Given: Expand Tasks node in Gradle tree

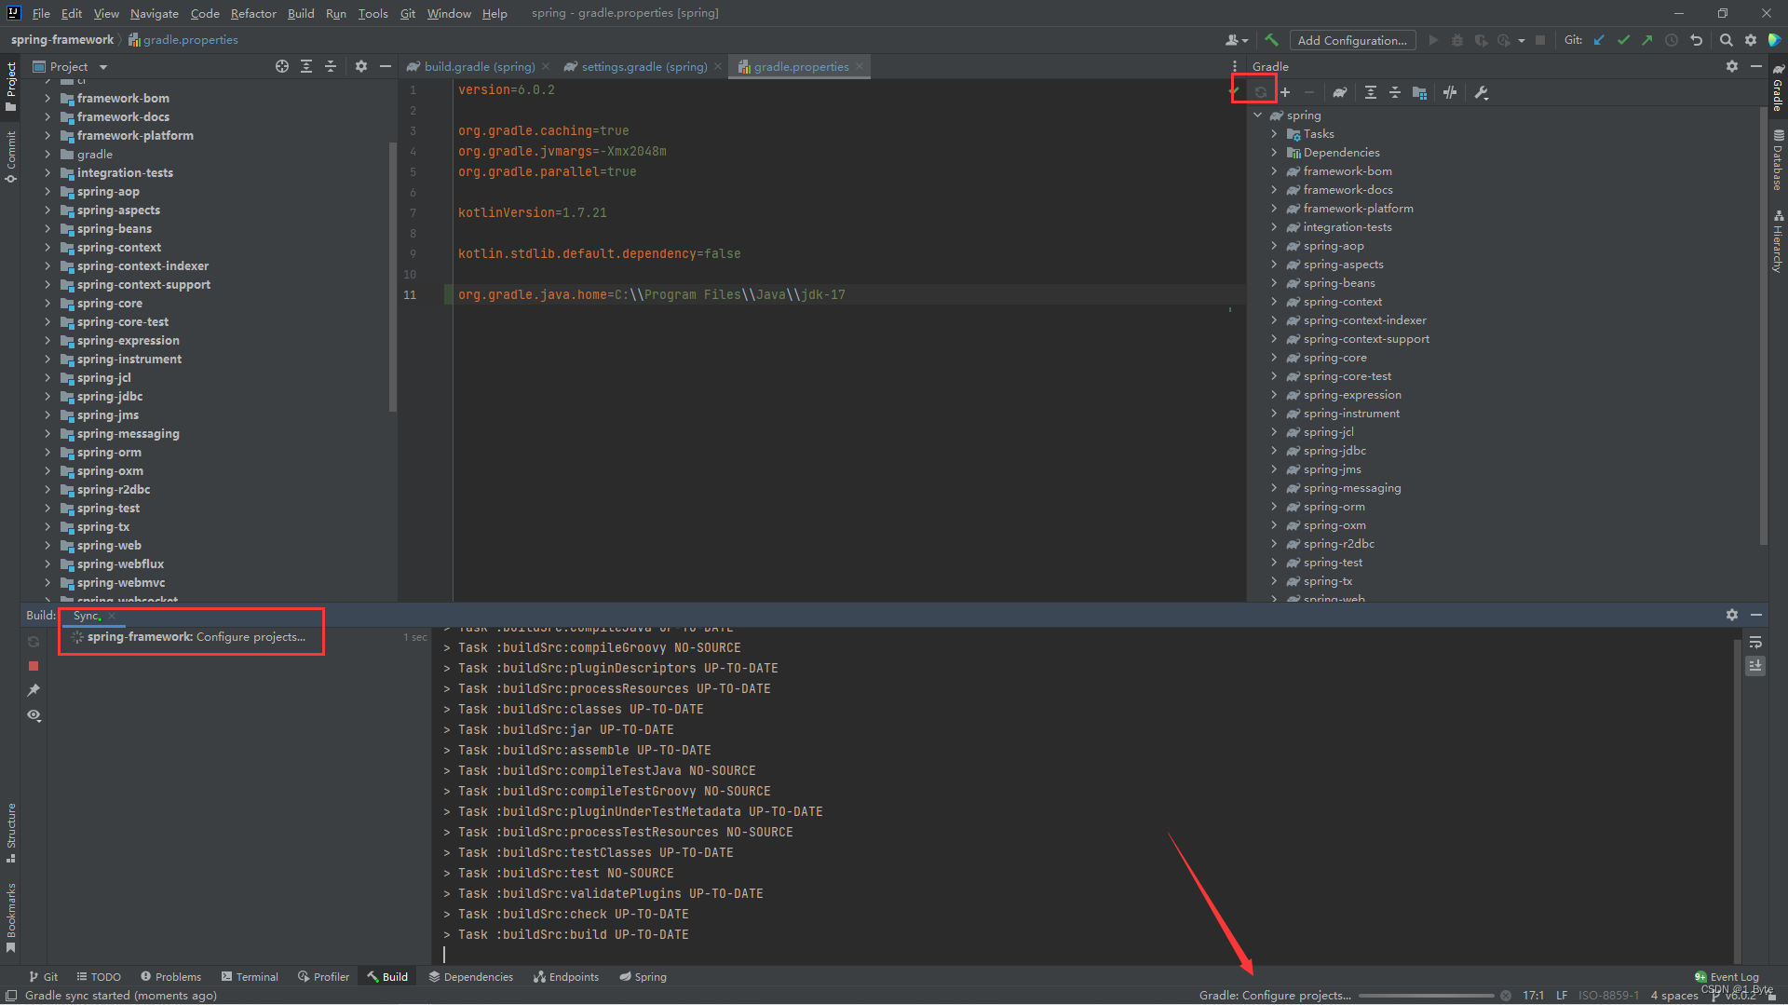Looking at the screenshot, I should coord(1274,134).
